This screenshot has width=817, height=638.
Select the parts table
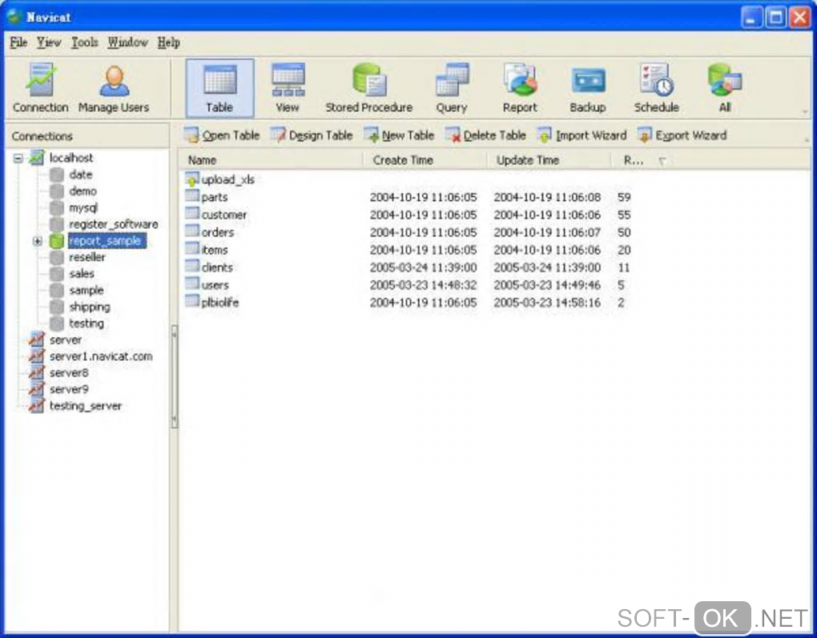click(x=214, y=198)
